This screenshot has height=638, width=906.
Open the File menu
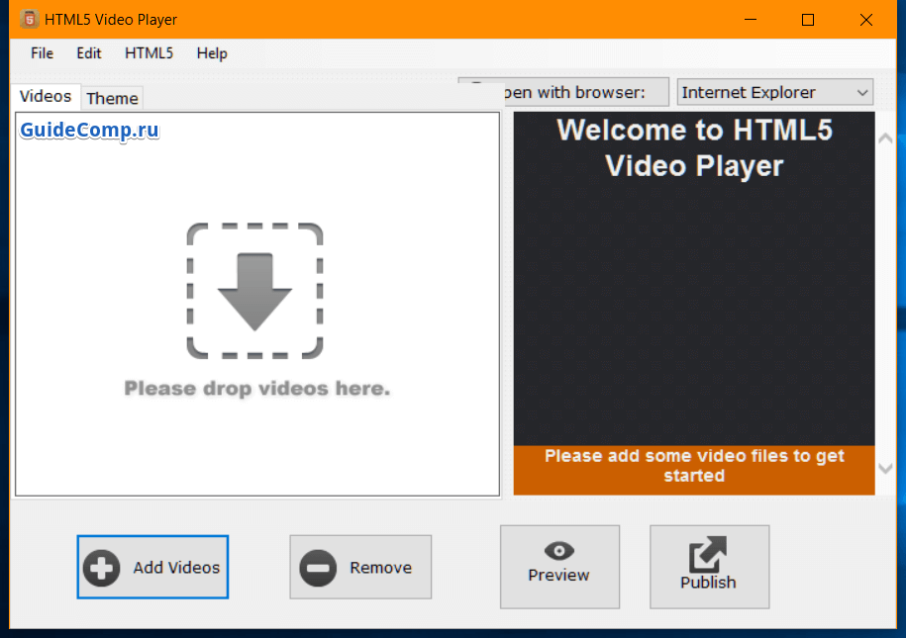pos(42,53)
